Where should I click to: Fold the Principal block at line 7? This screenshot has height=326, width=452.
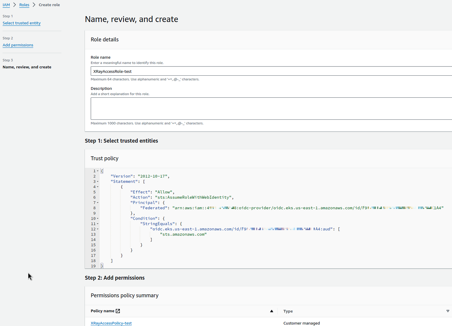(98, 203)
